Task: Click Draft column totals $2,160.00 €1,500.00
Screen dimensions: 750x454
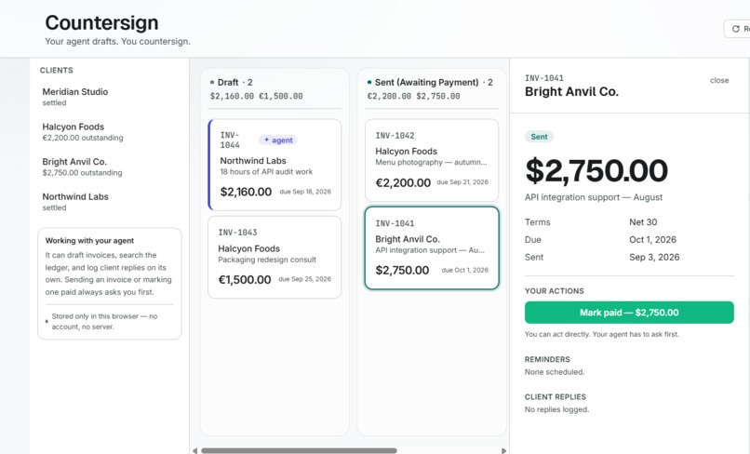Action: [x=257, y=96]
